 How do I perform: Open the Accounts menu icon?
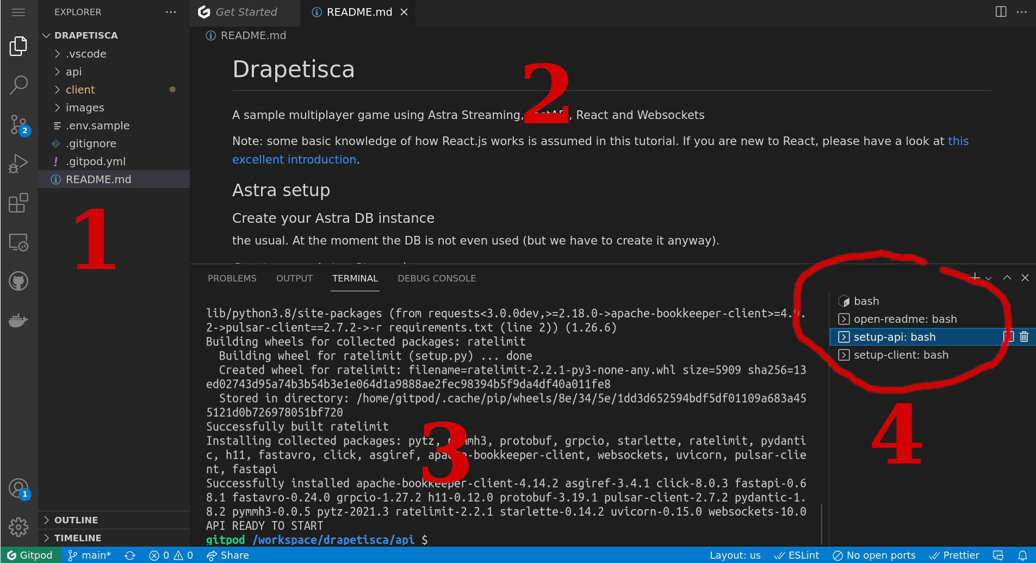click(18, 488)
